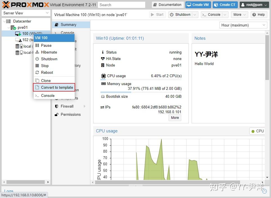Click the local storage database icon
271x198 pixels.
point(17,46)
